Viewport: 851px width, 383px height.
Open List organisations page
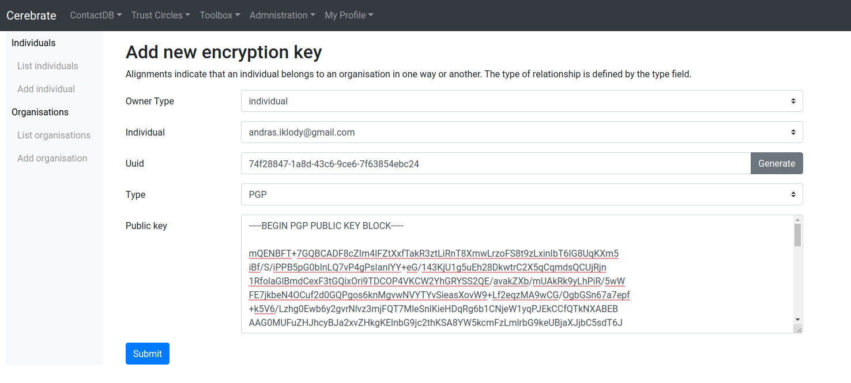coord(54,135)
